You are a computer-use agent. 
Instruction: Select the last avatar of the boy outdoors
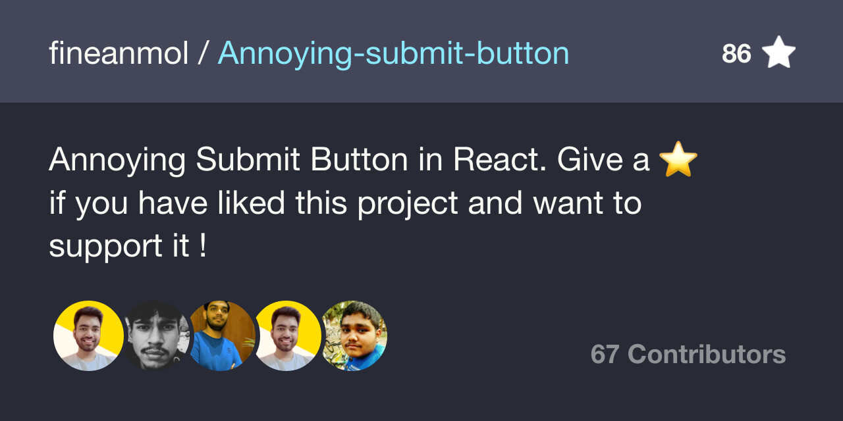354,336
